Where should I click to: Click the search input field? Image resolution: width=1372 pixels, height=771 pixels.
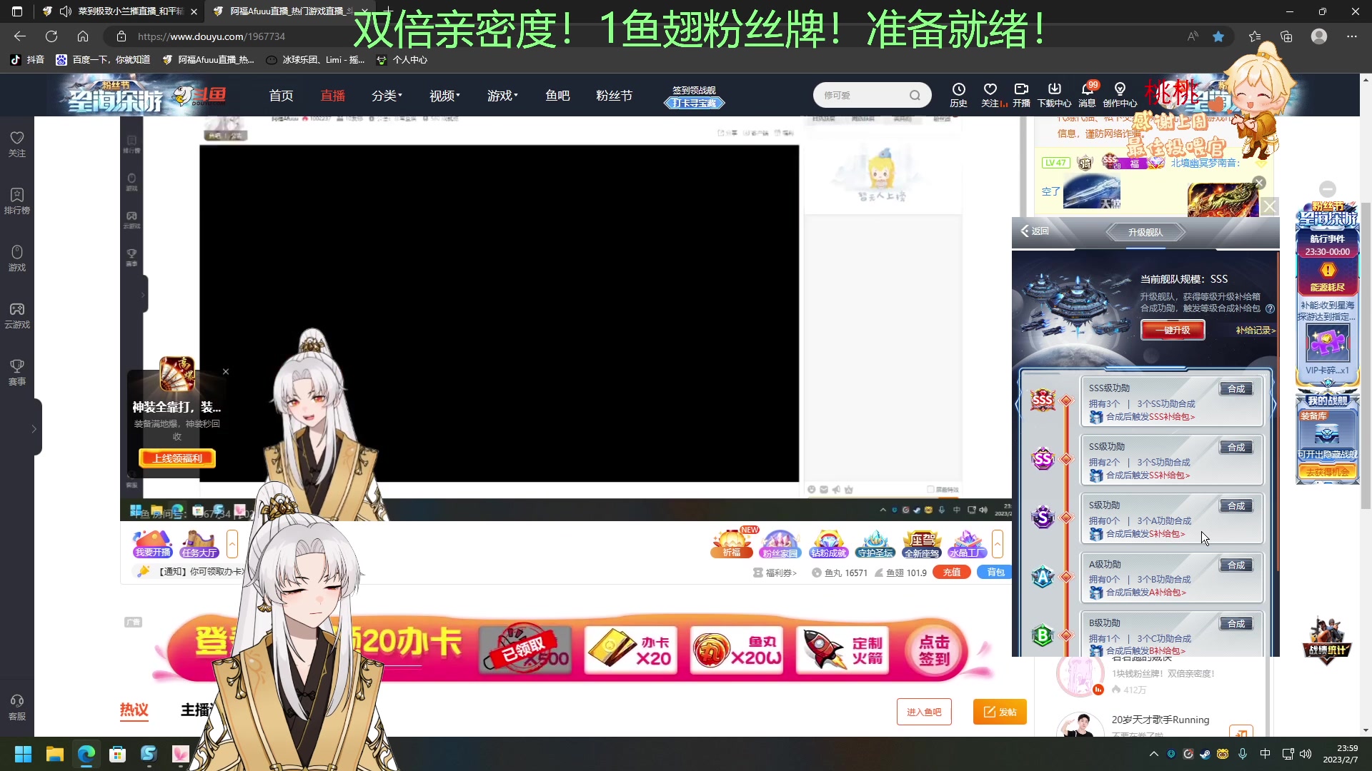863,95
